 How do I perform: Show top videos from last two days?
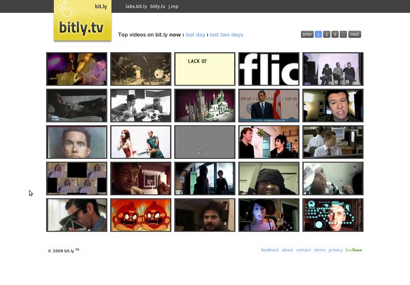click(227, 34)
